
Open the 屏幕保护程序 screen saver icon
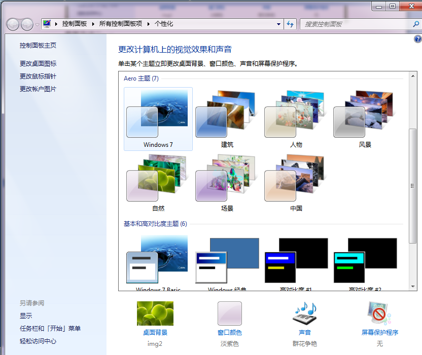[379, 313]
